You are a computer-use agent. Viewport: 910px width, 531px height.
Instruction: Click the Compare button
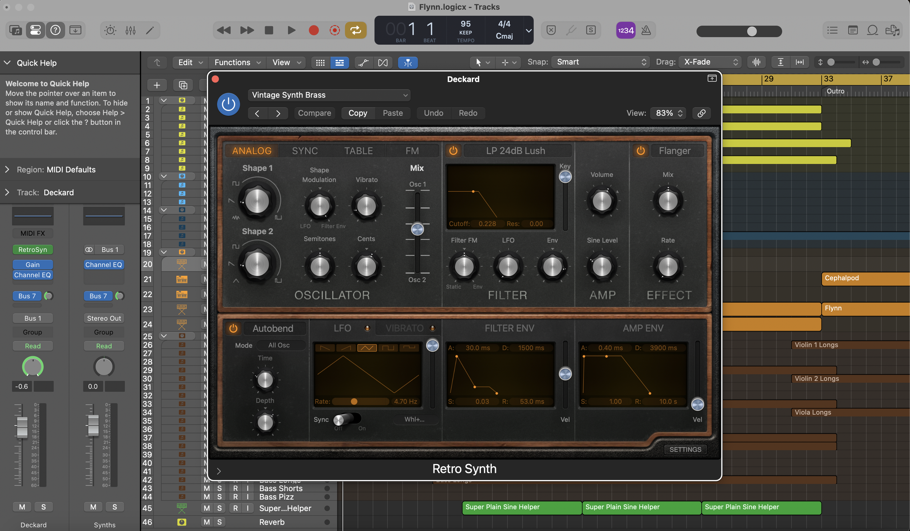(x=314, y=113)
